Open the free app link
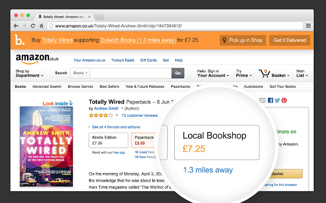 coord(119,153)
